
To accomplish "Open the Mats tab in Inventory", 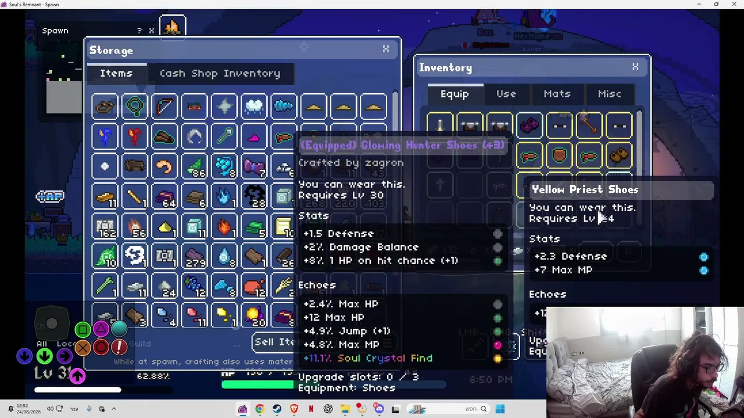I will tap(557, 94).
